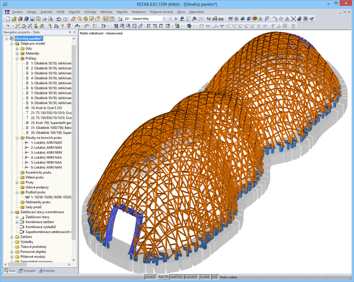
Task: Go to the previous load case arrow
Action: point(170,19)
